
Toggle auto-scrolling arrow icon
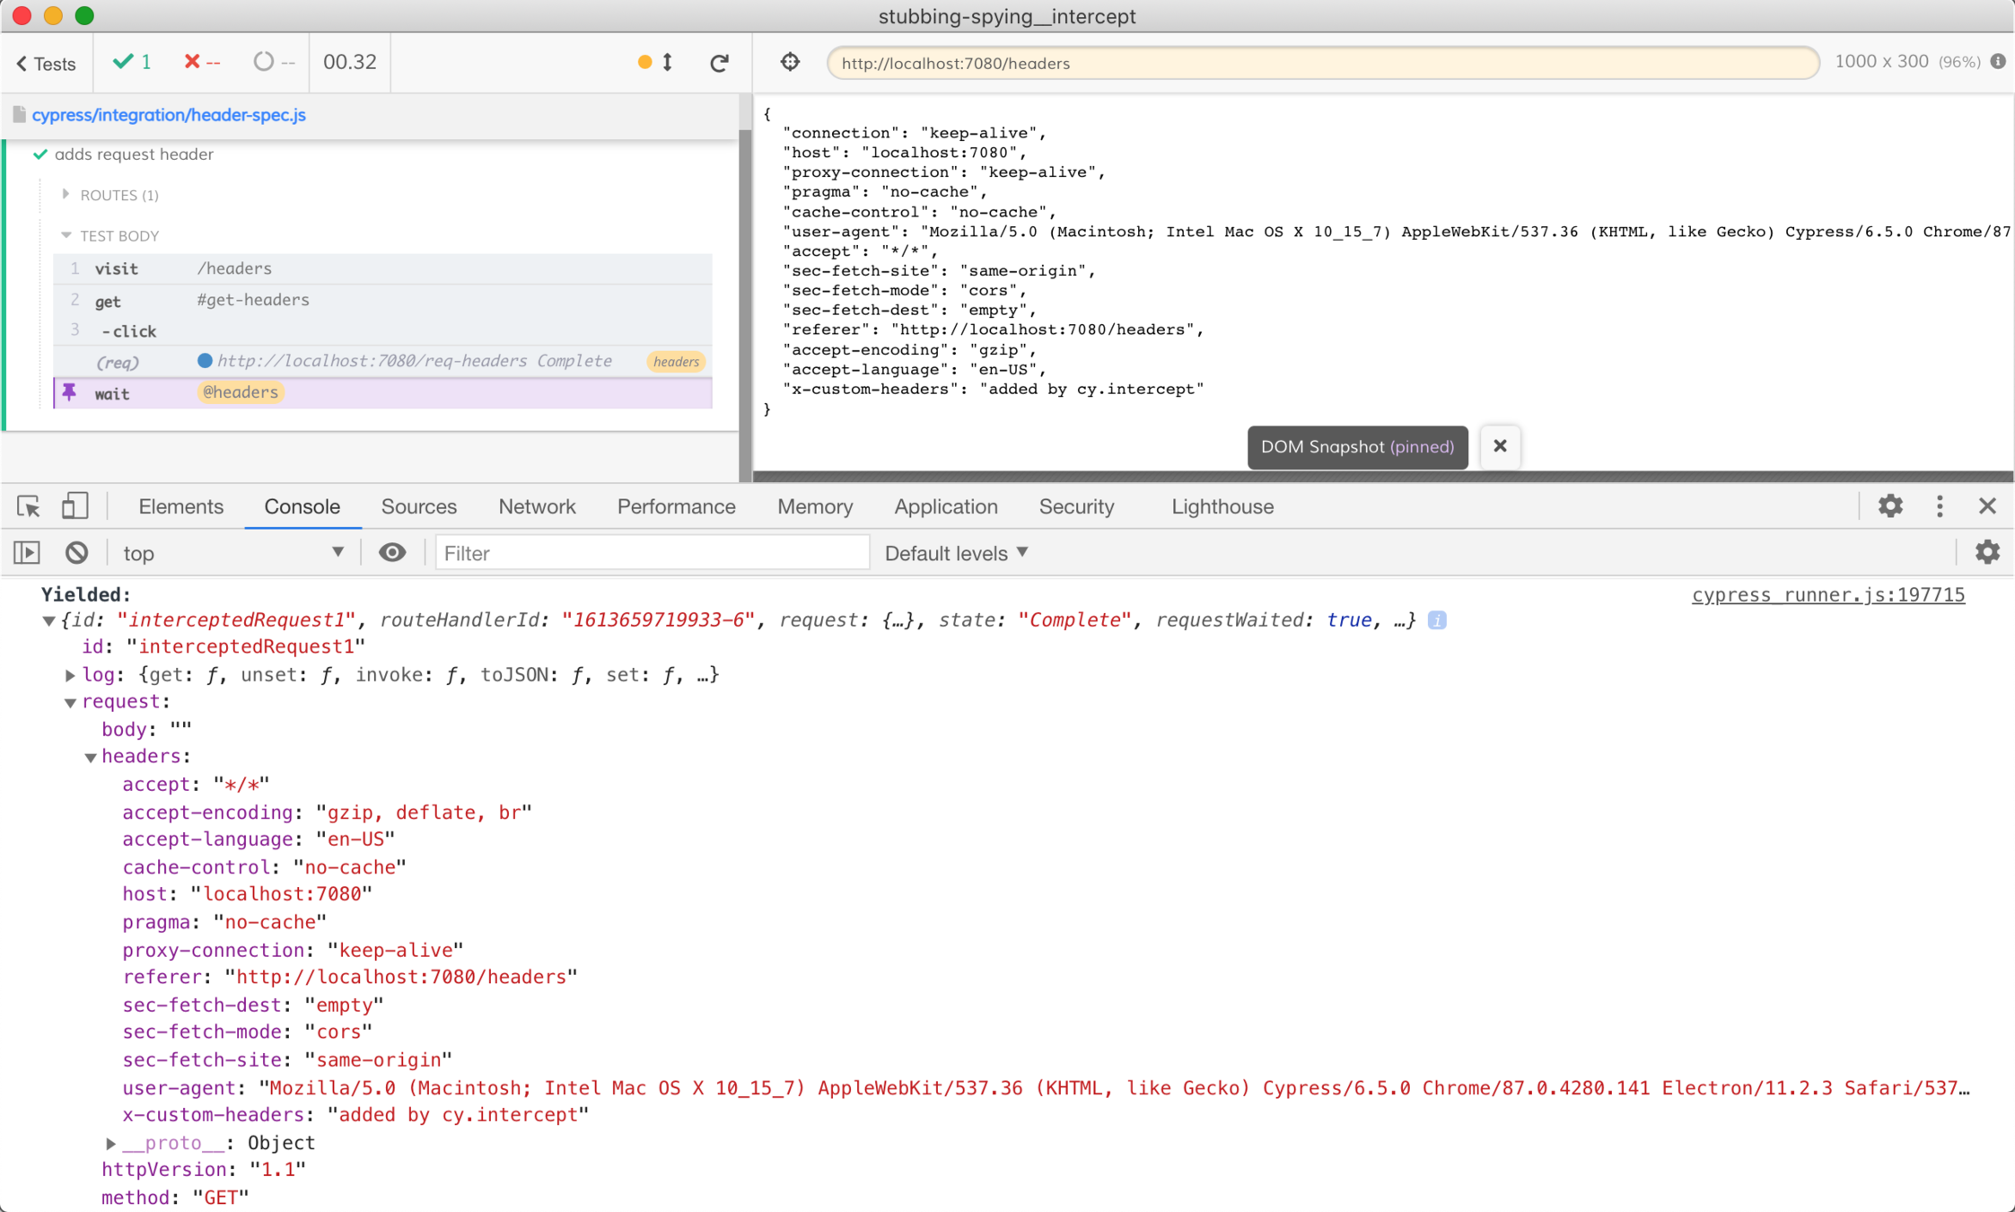coord(668,62)
